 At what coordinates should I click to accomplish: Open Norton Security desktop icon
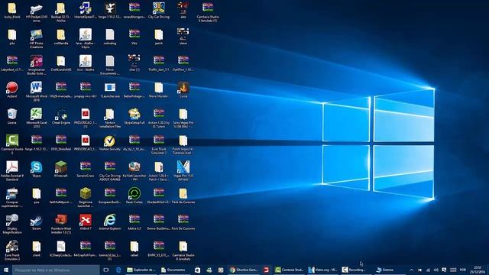pyautogui.click(x=110, y=141)
